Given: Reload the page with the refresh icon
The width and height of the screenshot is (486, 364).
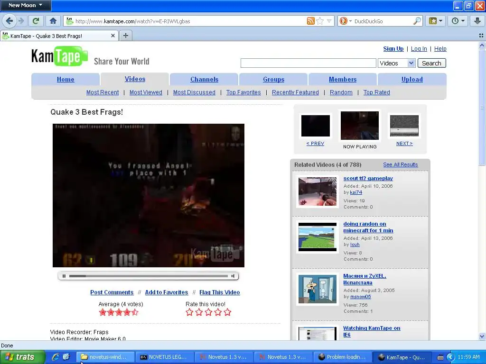Looking at the screenshot, I should click(x=36, y=21).
